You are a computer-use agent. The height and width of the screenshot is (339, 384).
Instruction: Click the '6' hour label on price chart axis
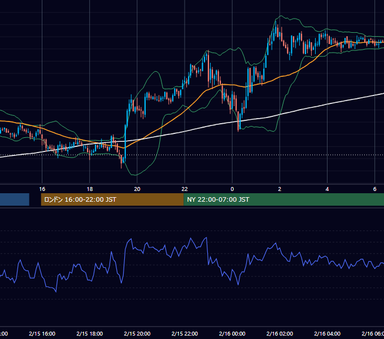tap(375, 189)
